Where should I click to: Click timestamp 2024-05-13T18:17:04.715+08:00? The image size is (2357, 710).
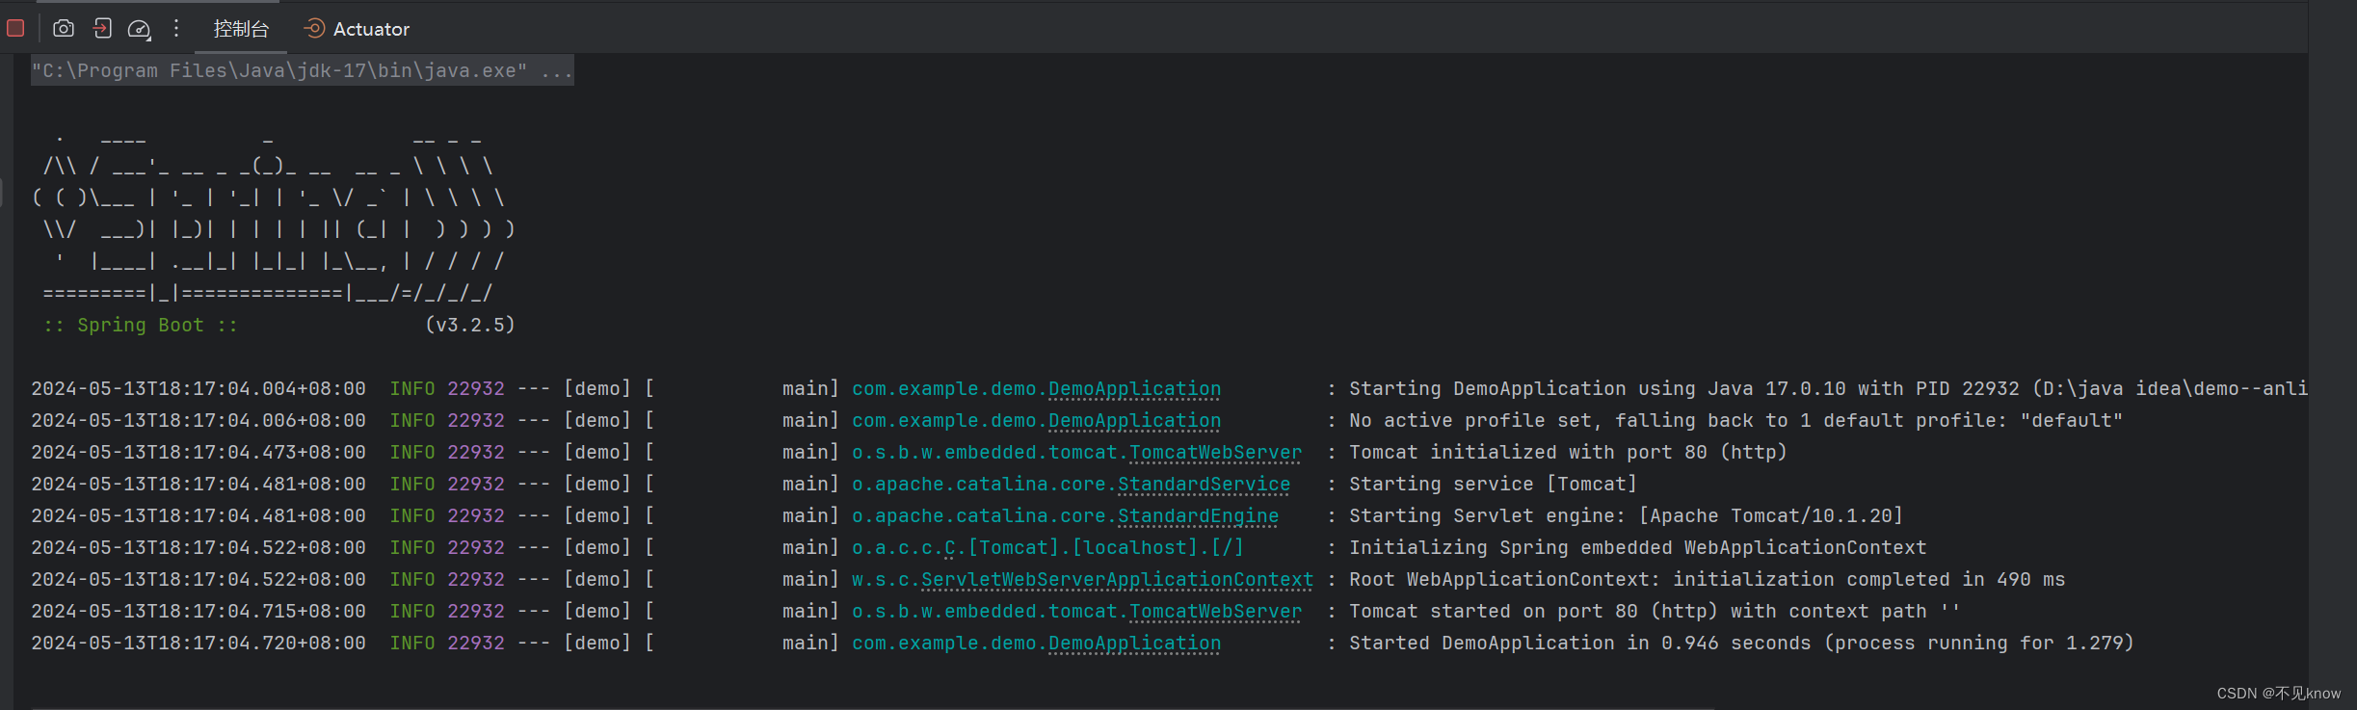[199, 611]
